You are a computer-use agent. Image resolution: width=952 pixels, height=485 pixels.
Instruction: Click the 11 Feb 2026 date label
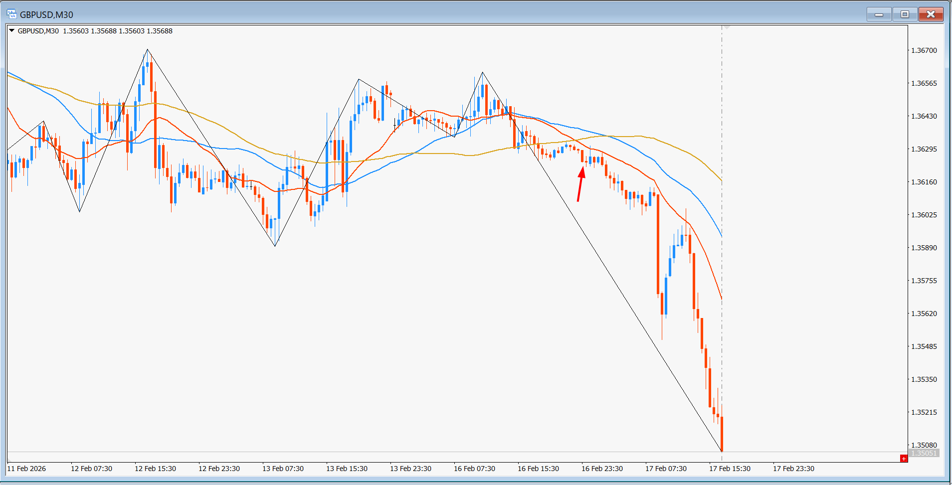(x=26, y=469)
